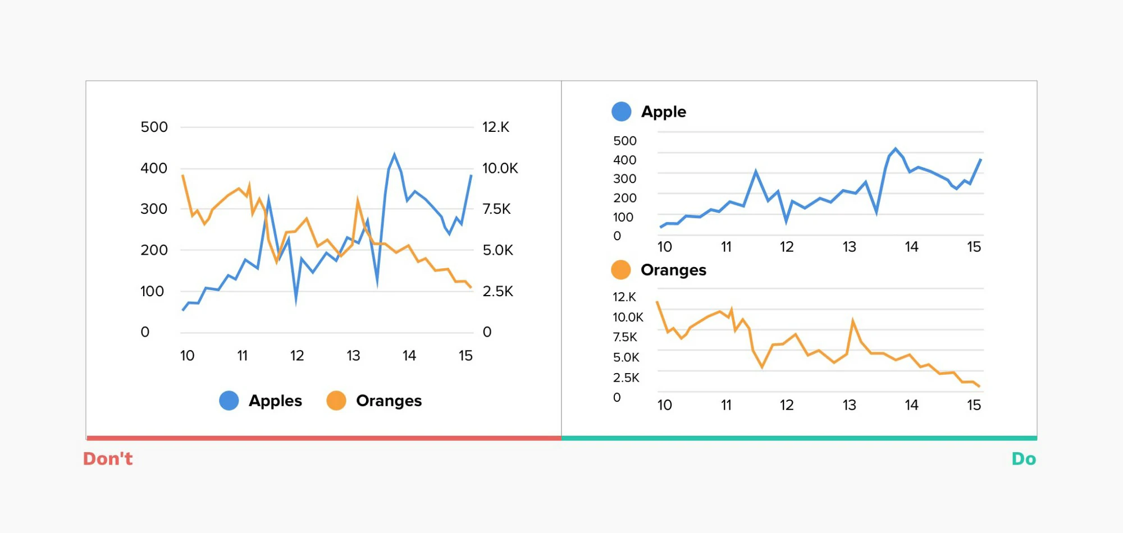Click the blue dot beside Apple title

pyautogui.click(x=622, y=112)
